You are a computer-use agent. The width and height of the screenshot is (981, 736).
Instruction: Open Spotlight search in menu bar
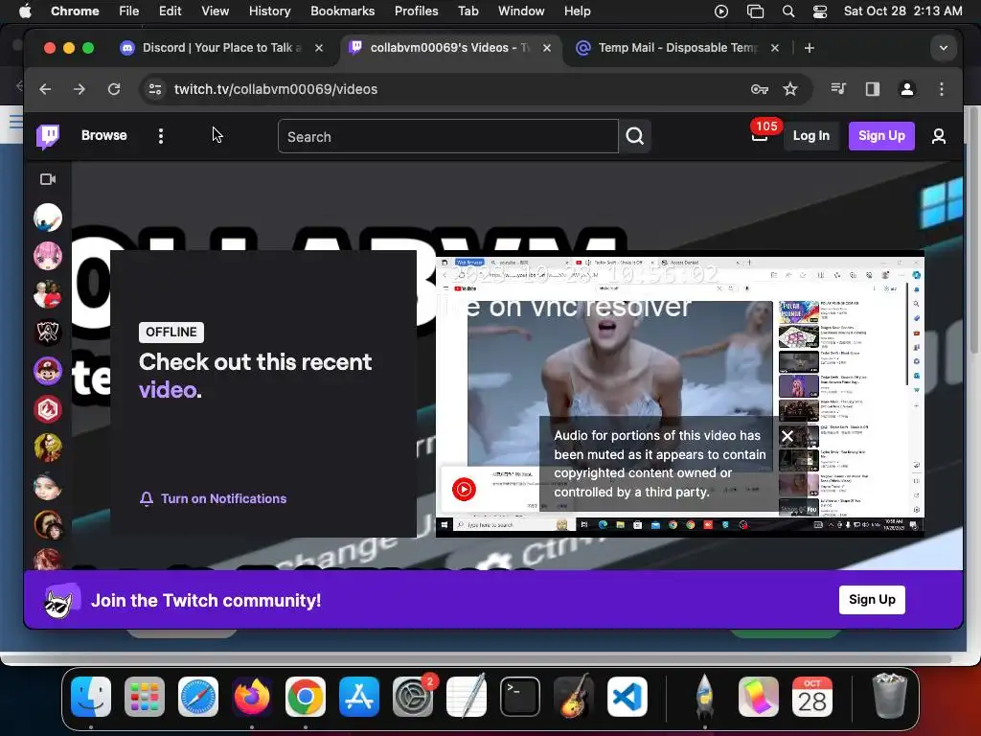click(788, 11)
